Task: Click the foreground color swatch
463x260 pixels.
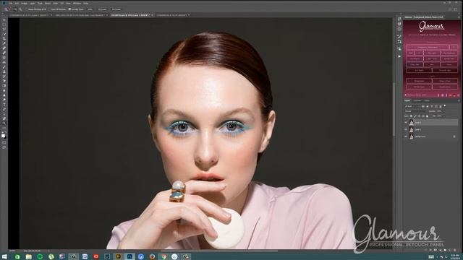Action: (3, 135)
